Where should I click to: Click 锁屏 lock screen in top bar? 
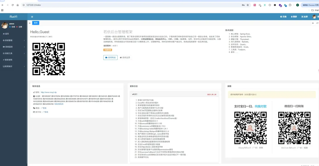tap(294, 17)
